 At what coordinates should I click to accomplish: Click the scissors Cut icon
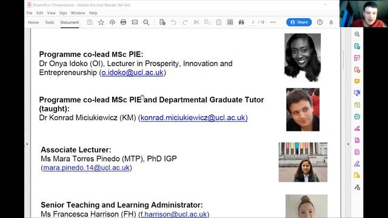[196, 22]
